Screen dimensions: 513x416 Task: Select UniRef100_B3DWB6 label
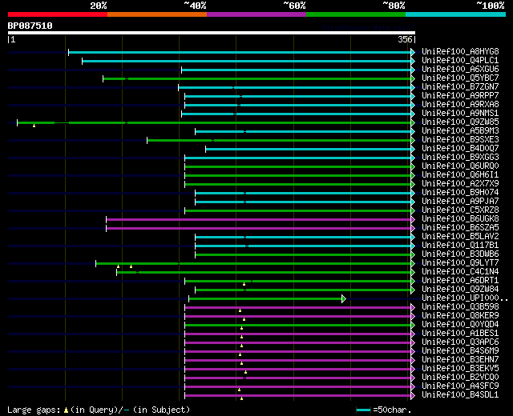pos(460,254)
